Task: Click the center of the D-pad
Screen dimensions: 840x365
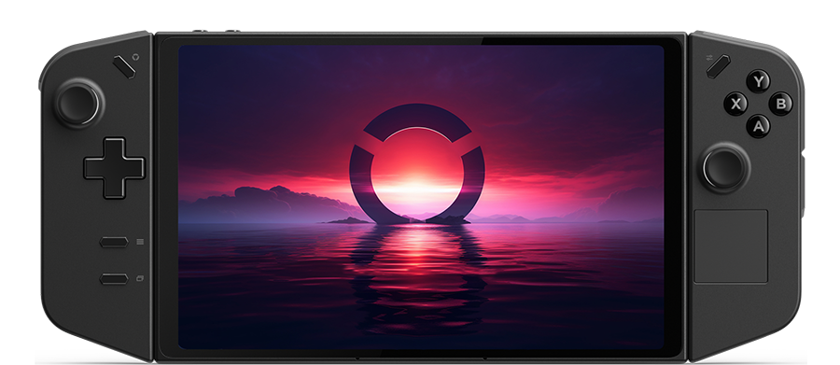Action: (x=114, y=168)
